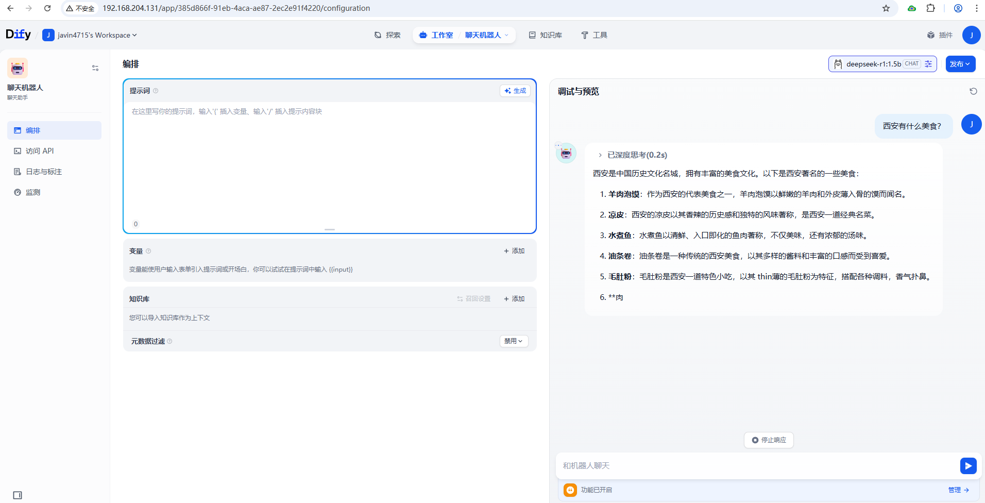
Task: Click into the prompt text area
Action: (329, 160)
